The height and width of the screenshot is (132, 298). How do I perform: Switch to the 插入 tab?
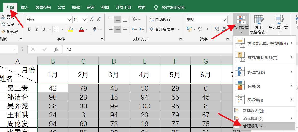(x=25, y=7)
